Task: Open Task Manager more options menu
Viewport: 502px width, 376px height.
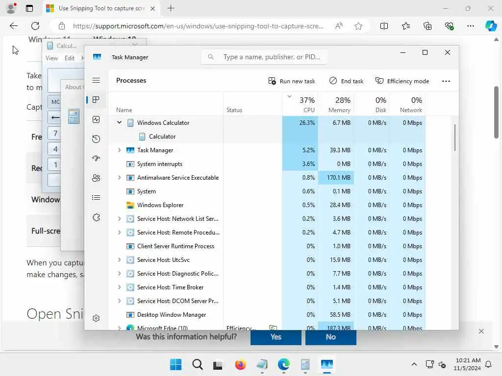Action: 446,81
